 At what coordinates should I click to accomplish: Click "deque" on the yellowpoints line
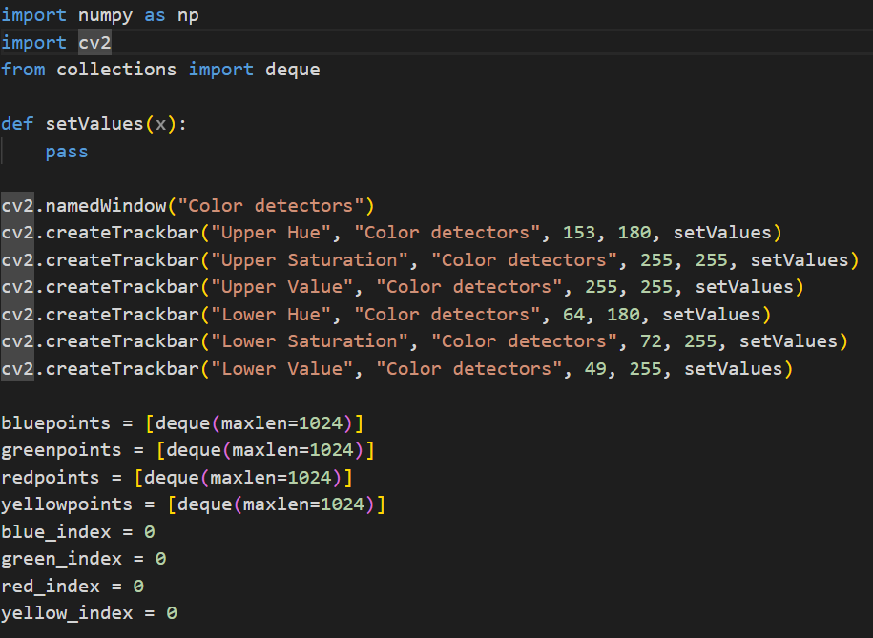tap(205, 504)
